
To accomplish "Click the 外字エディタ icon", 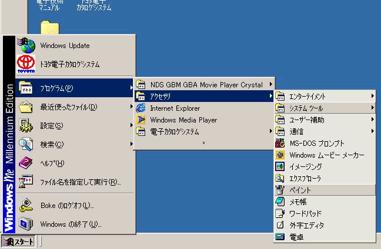I will click(x=280, y=225).
